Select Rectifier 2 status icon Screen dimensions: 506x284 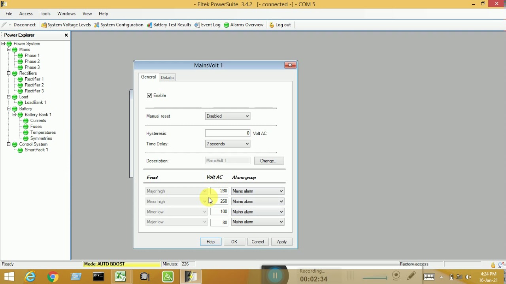[x=20, y=85]
